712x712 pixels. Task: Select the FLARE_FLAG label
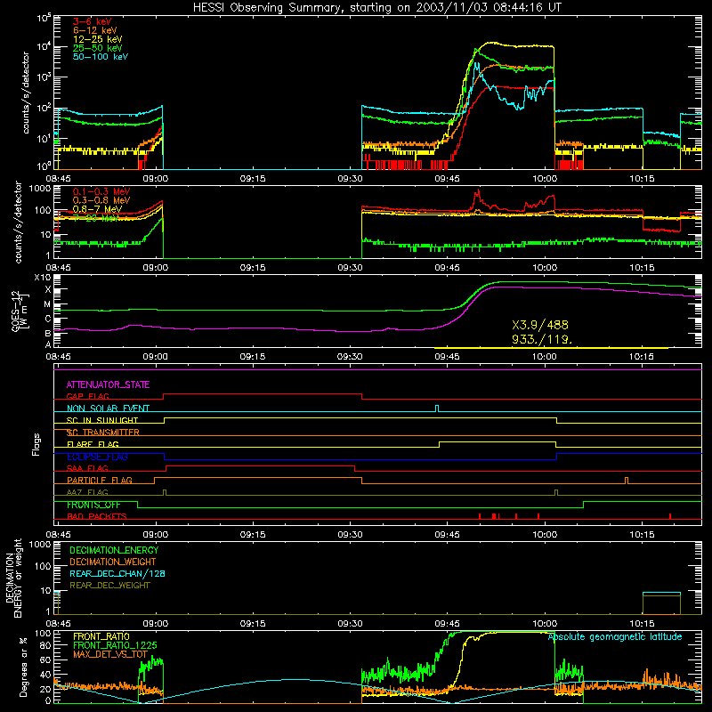tap(93, 444)
